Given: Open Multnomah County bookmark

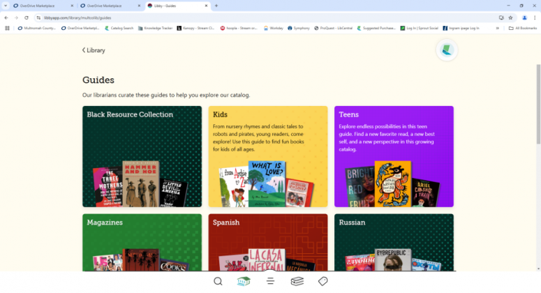Looking at the screenshot, I should click(x=37, y=29).
